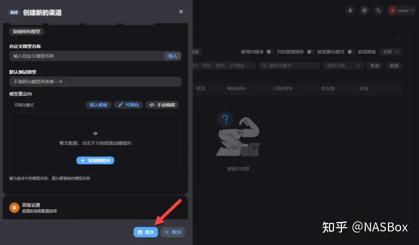419x245 pixels.
Task: Toggle 标签聚合模式 switch
Action: (x=351, y=52)
